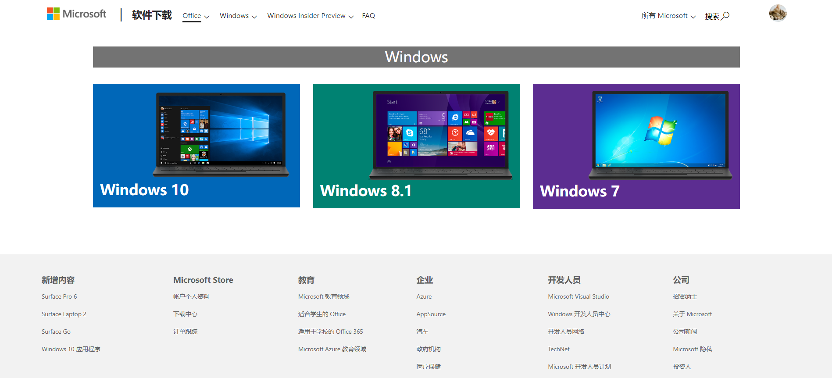
Task: Open 帐户个人资料 link
Action: point(191,296)
